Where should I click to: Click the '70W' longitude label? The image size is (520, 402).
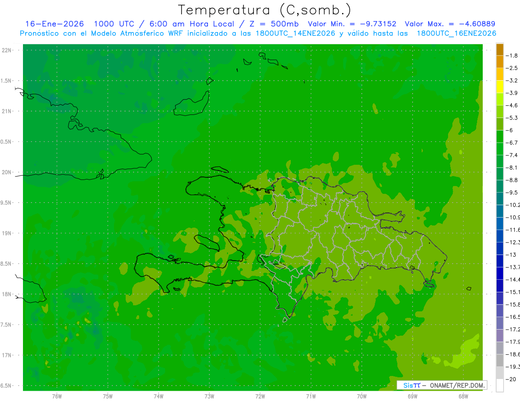coord(361,396)
